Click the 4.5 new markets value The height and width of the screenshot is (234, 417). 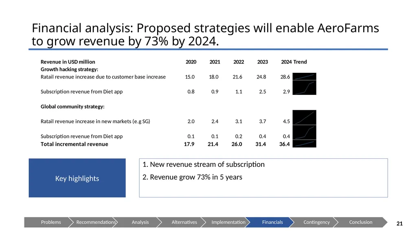pos(286,122)
